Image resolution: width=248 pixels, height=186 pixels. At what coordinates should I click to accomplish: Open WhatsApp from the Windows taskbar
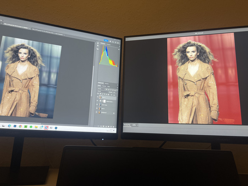tap(41, 127)
